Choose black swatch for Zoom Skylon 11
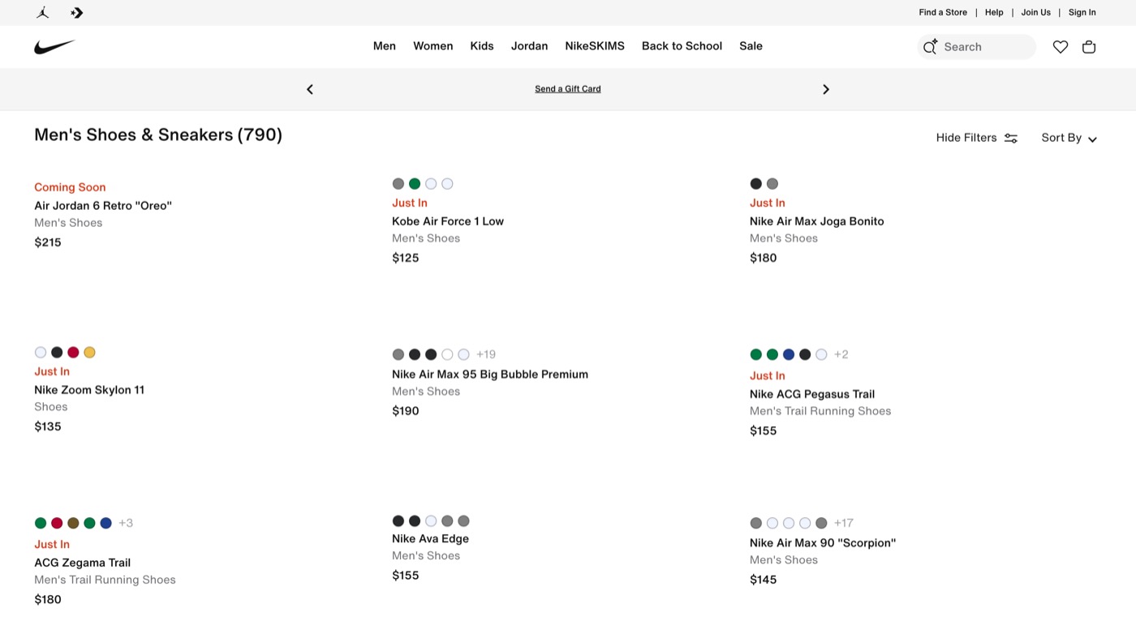Screen dimensions: 1136x638 57,353
